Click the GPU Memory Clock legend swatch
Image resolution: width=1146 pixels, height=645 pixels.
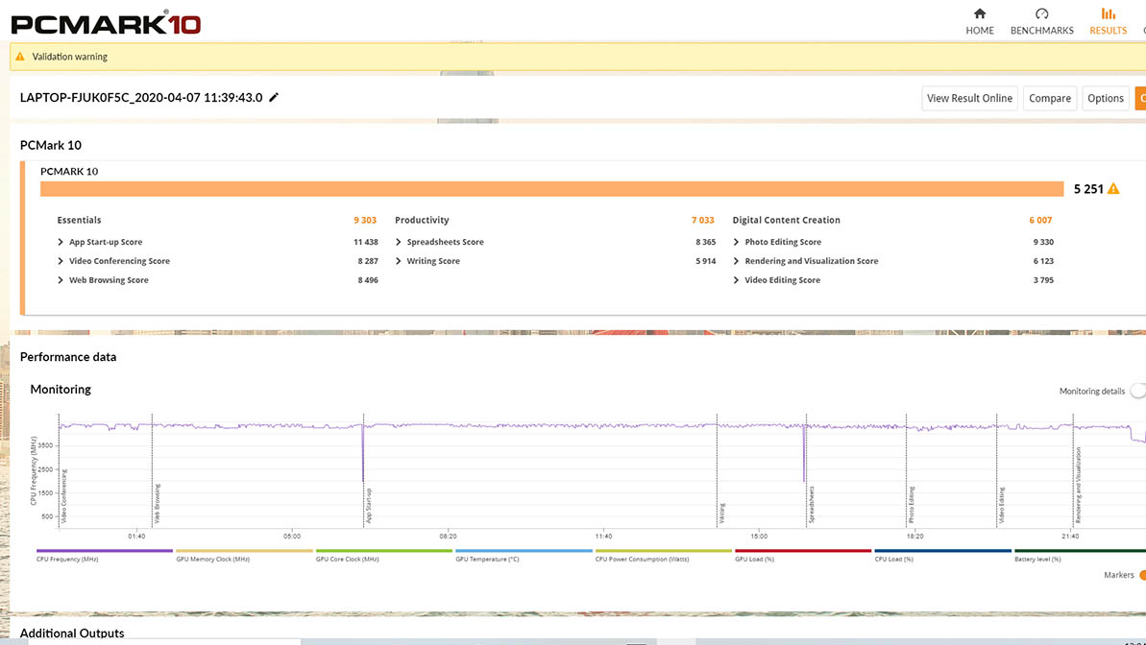[244, 551]
